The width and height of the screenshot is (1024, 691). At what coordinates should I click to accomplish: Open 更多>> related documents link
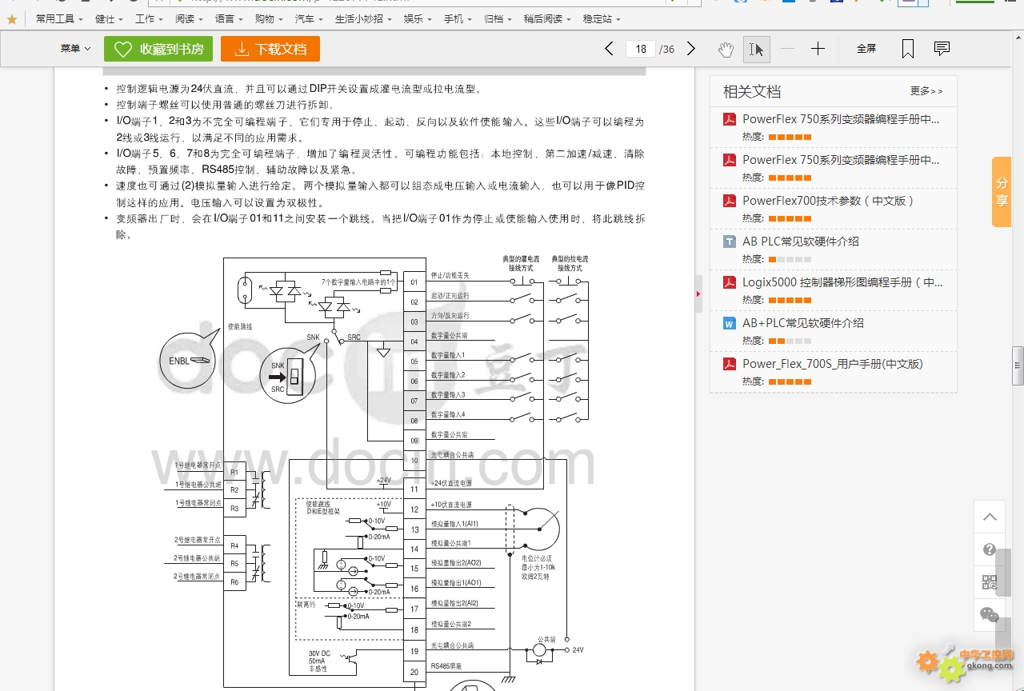click(x=926, y=91)
